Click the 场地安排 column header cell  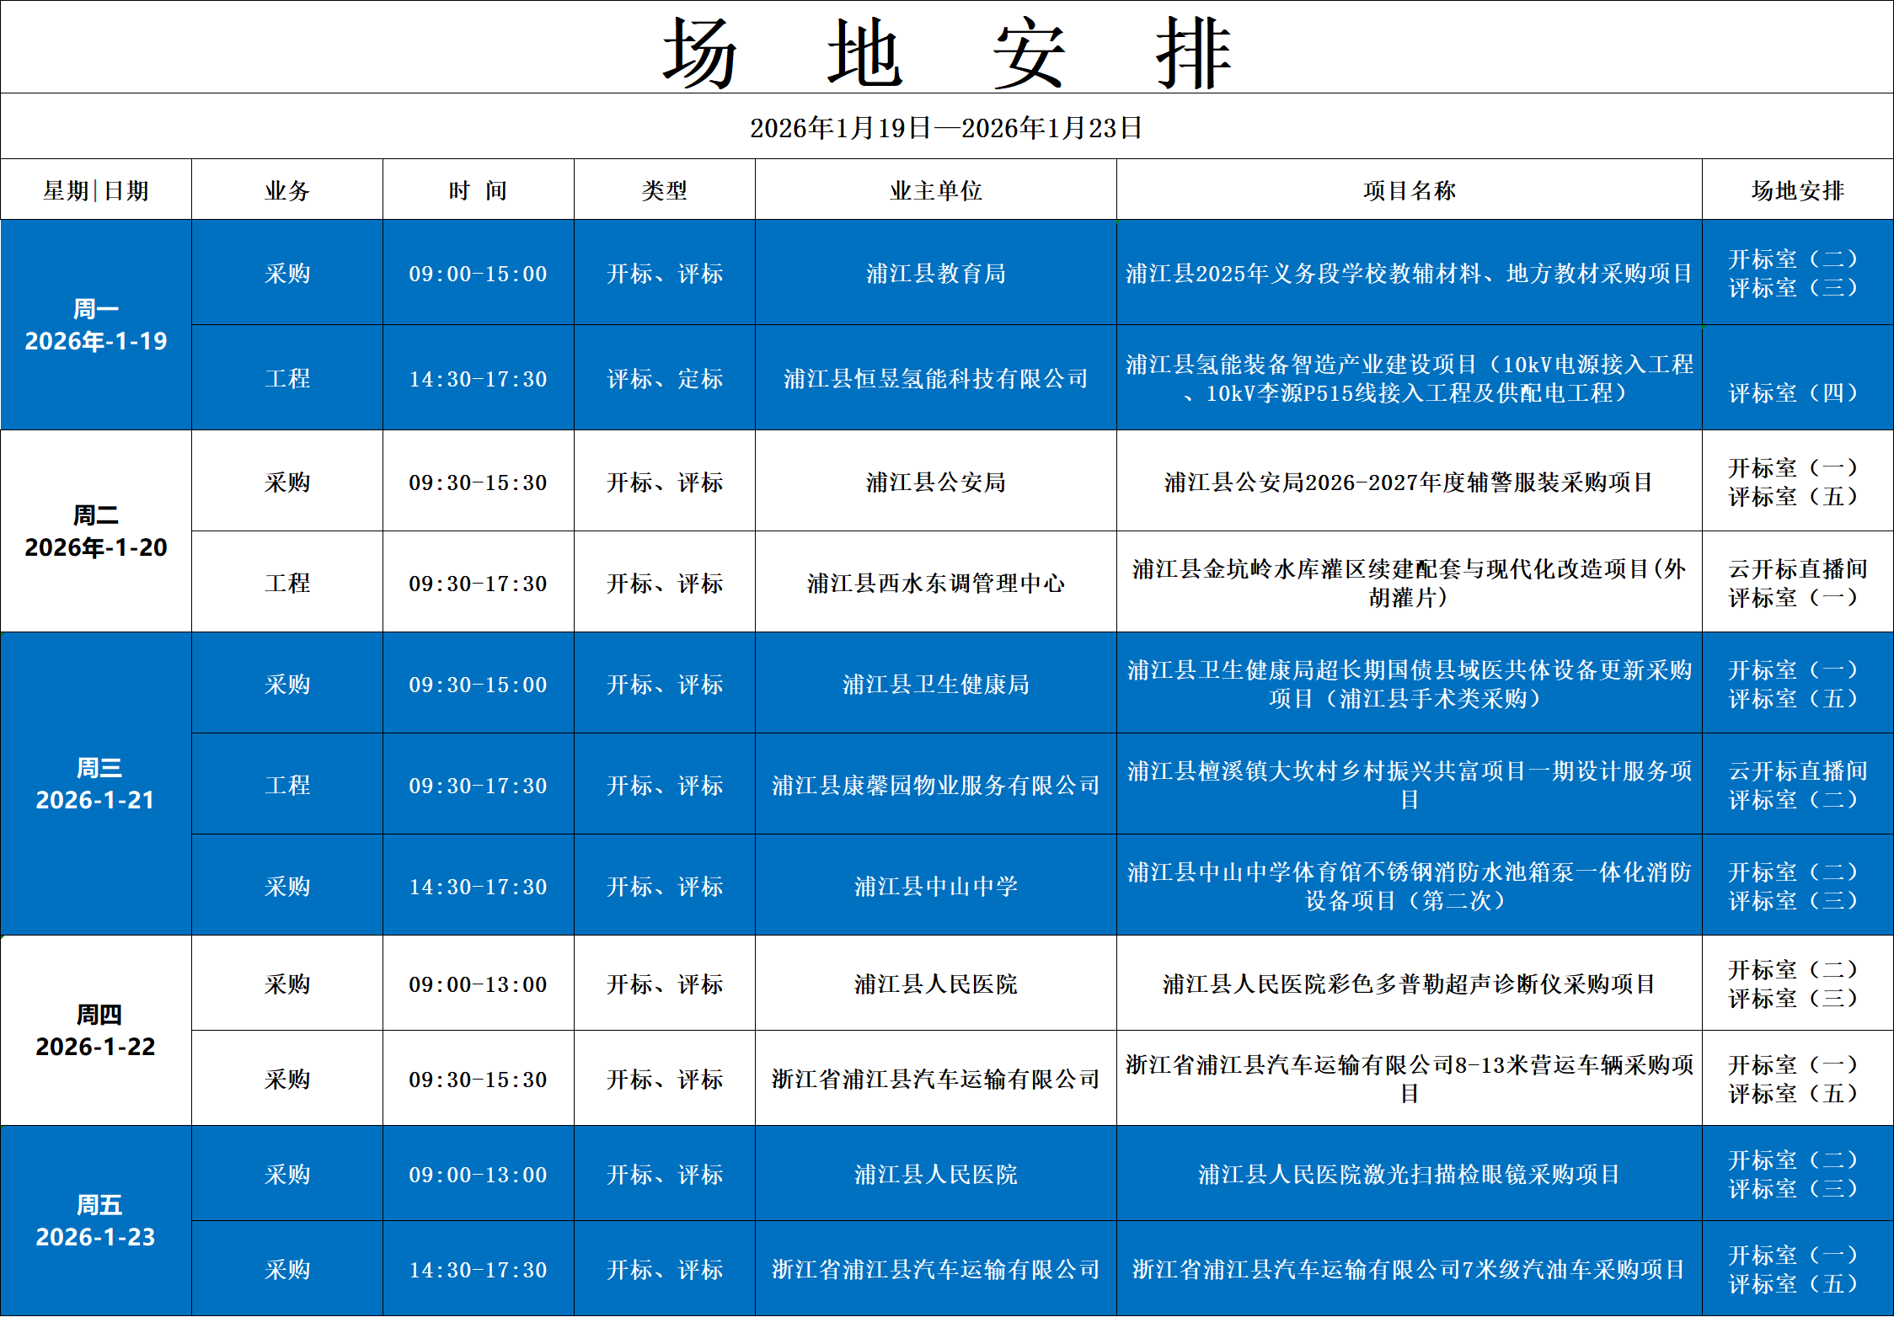1797,191
